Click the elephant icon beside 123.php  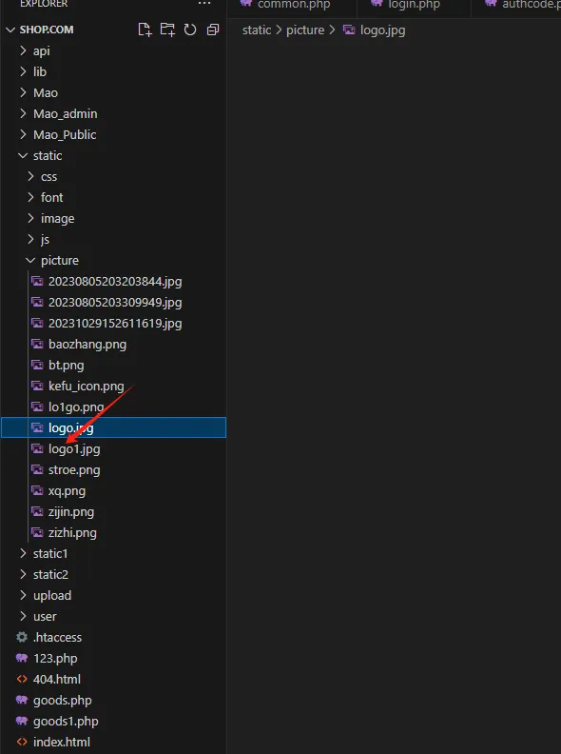(22, 658)
